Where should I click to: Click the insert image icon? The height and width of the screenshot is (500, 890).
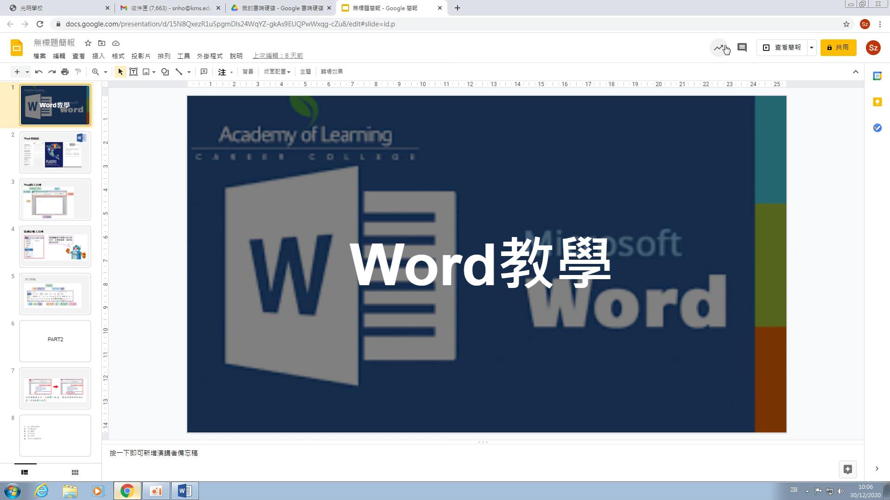[x=146, y=72]
